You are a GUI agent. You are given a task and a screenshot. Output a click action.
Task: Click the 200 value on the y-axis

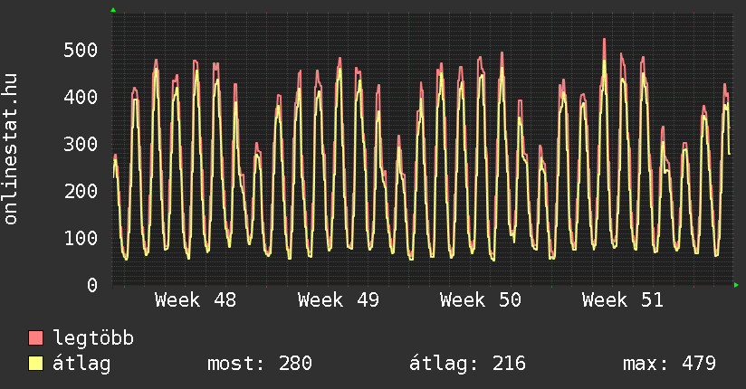point(81,191)
